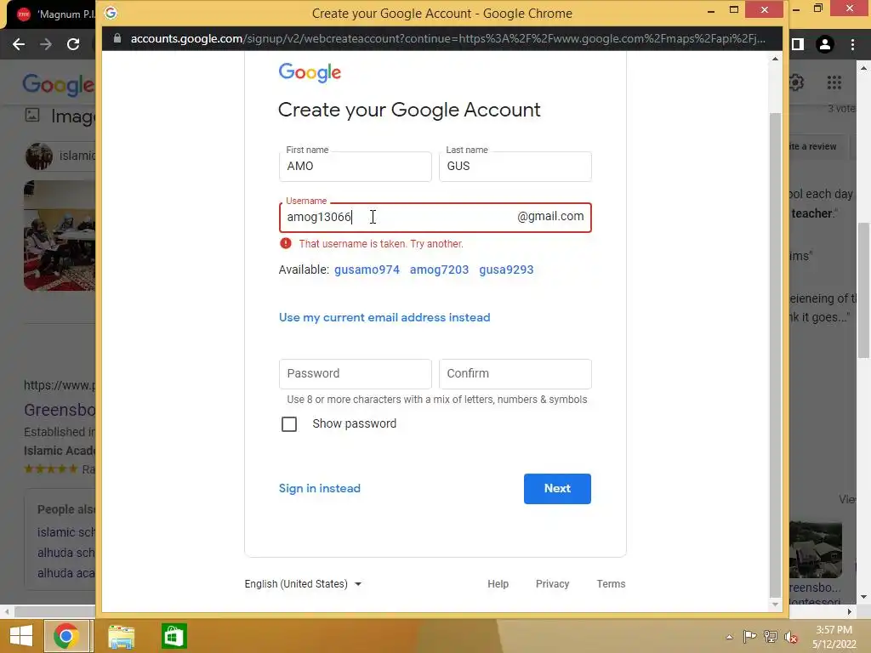This screenshot has height=653, width=871.
Task: Click the First name field containing AMO
Action: (355, 166)
